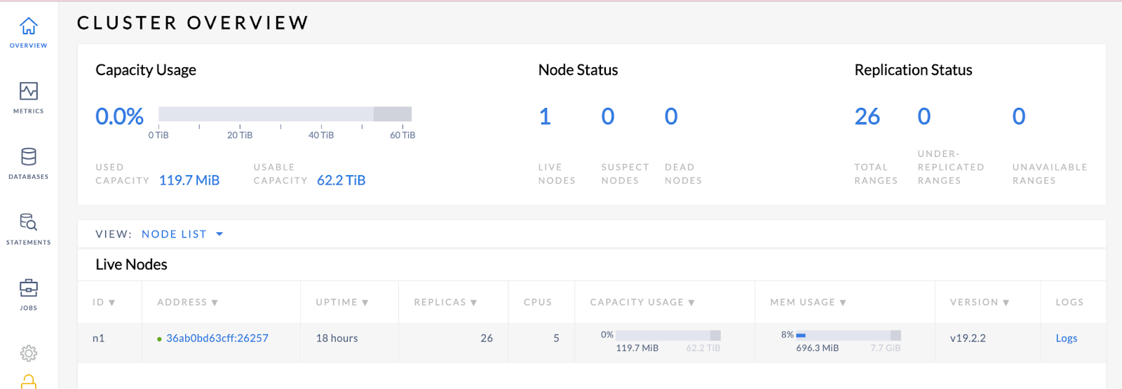Click the green status dot for node n1

coord(159,339)
